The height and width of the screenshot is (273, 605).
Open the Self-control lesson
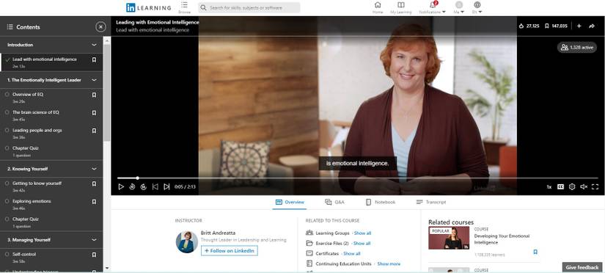click(51, 258)
